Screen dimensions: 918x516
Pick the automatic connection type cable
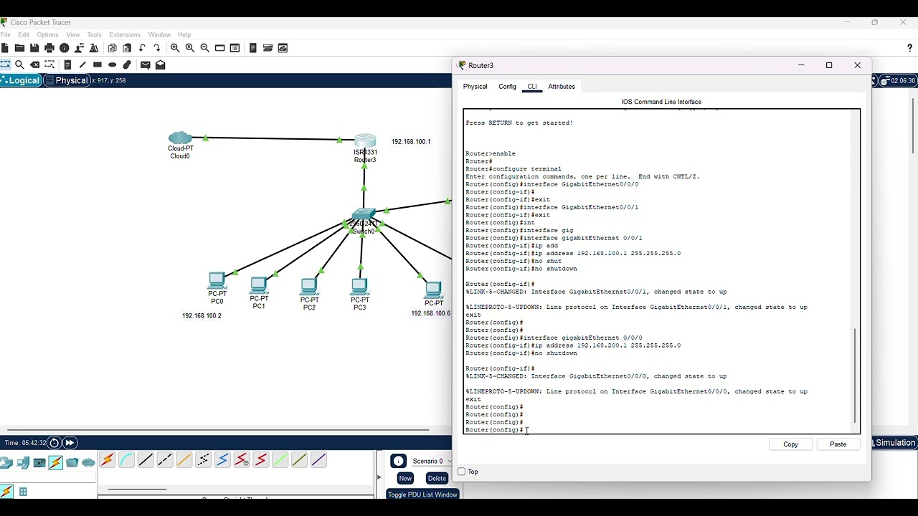click(x=108, y=460)
